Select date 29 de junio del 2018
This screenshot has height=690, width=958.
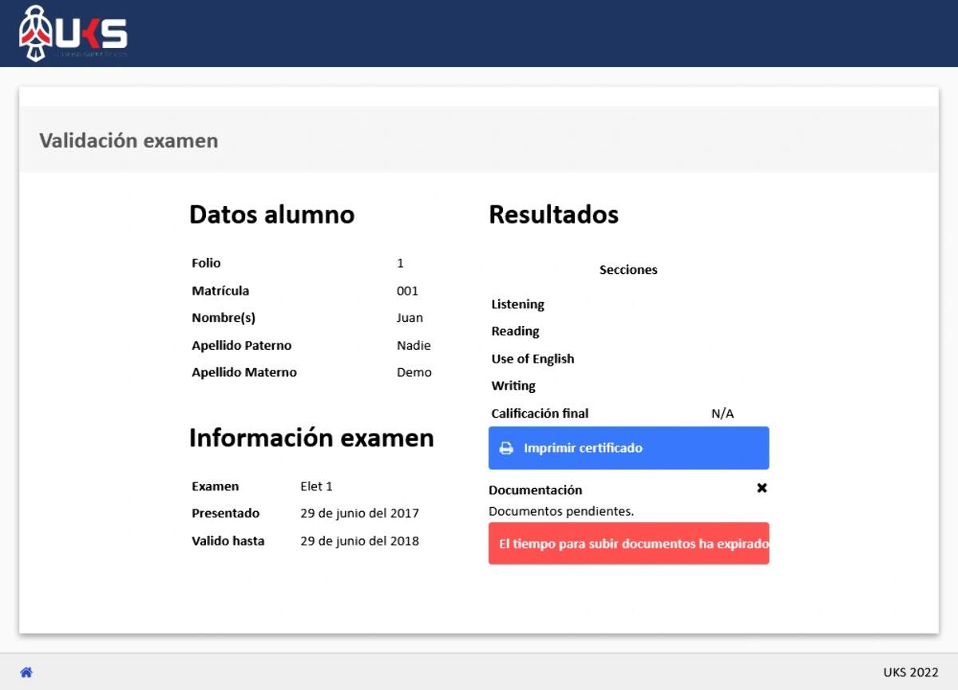coord(359,541)
